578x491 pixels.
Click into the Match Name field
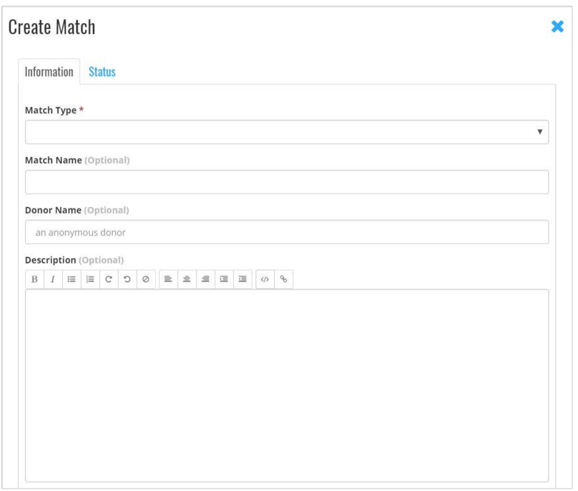coord(288,181)
